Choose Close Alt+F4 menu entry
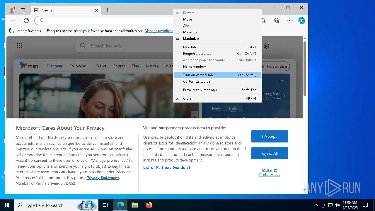The image size is (375, 211). point(217,98)
